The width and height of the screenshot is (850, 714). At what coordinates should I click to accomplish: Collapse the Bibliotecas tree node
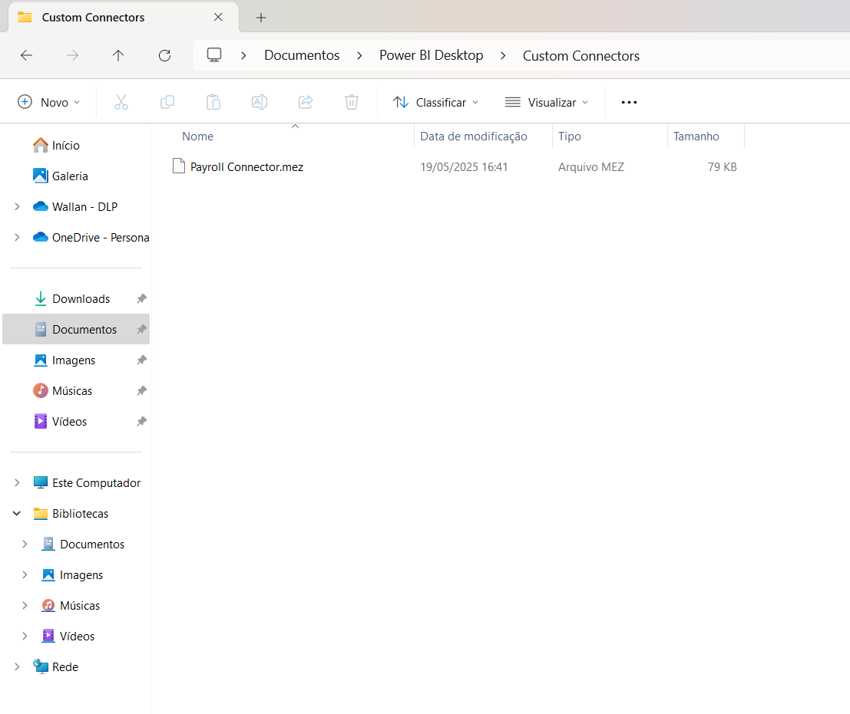tap(17, 514)
